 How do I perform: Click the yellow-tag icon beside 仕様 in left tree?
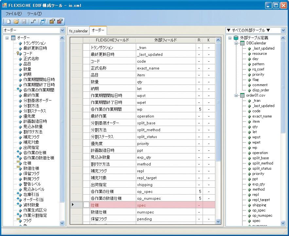[x=19, y=163]
